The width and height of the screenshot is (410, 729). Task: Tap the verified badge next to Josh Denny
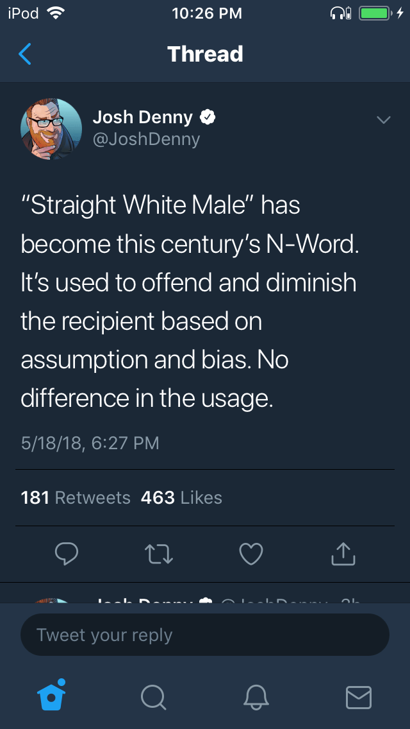[x=208, y=117]
